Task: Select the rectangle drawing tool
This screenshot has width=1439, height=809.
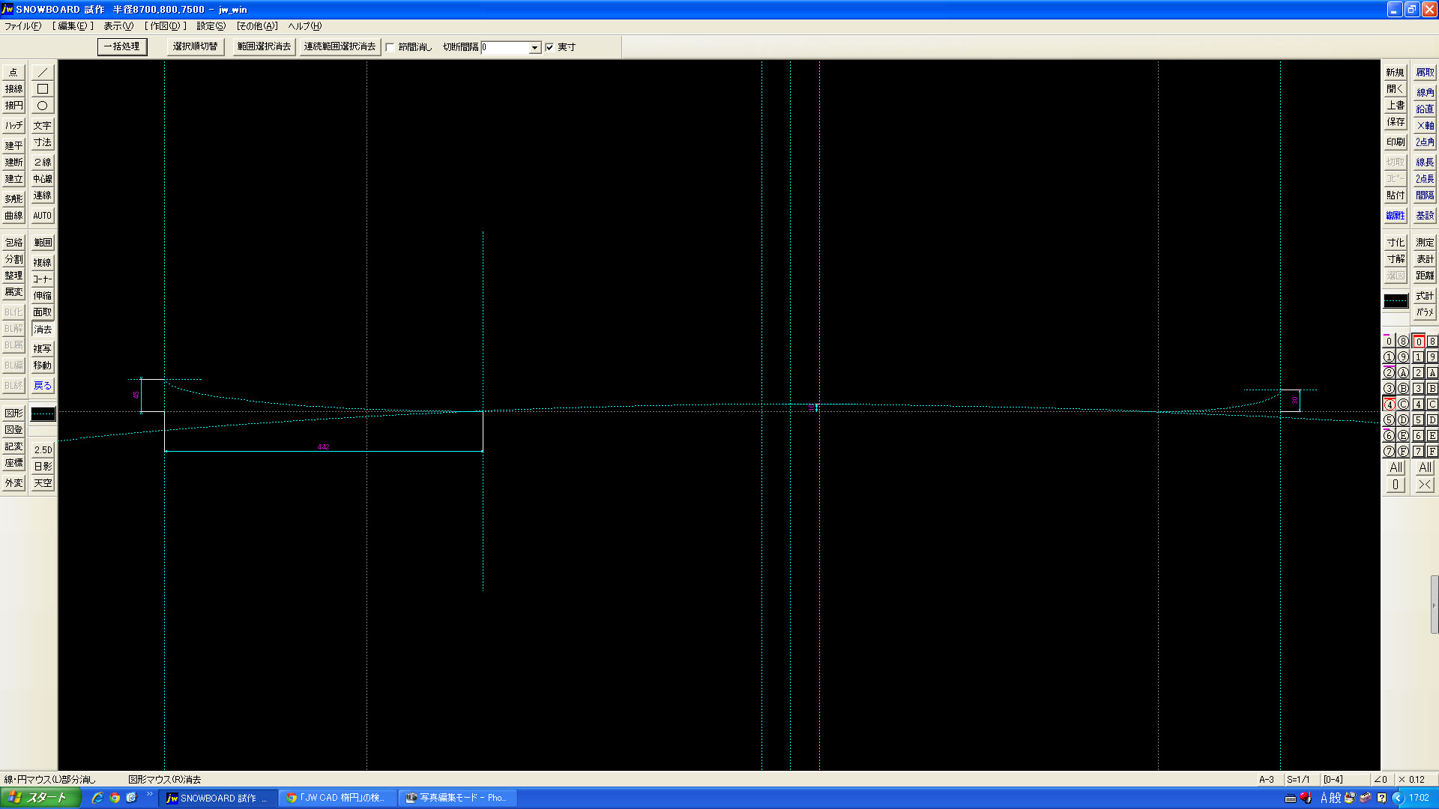Action: click(x=43, y=89)
